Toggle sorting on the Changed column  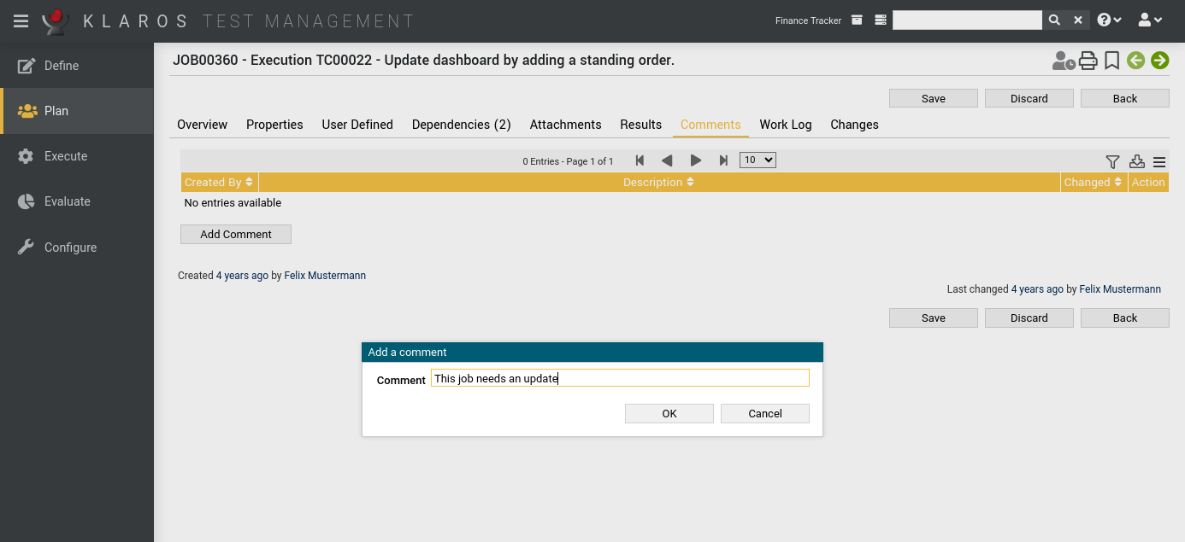pos(1119,182)
